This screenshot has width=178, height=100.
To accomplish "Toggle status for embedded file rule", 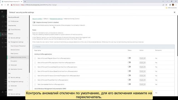I will coord(129,84).
